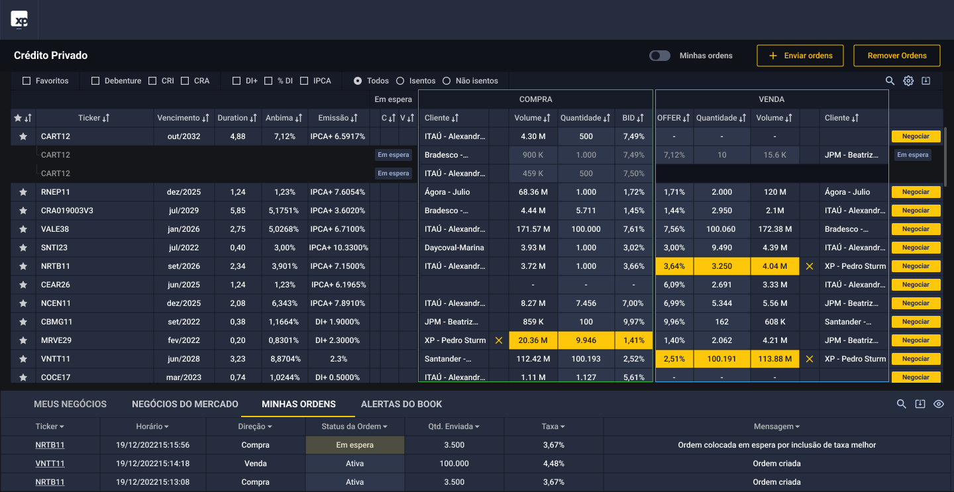This screenshot has height=492, width=954.
Task: Download the orders list in bottom panel
Action: click(x=920, y=404)
